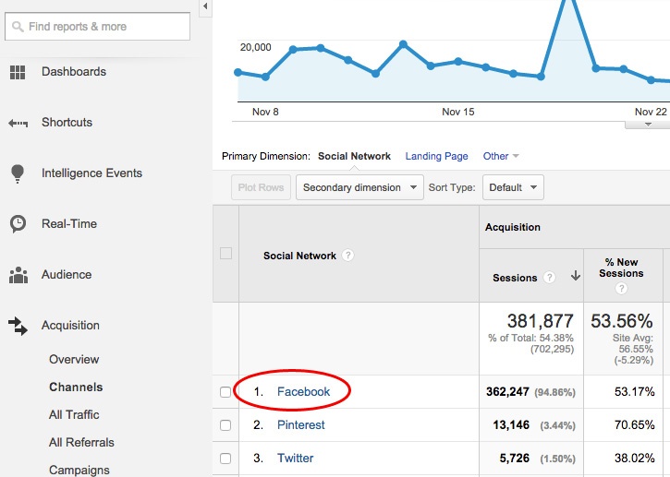Screen dimensions: 670x477
Task: Open Channels in the Acquisition menu
Action: click(76, 388)
